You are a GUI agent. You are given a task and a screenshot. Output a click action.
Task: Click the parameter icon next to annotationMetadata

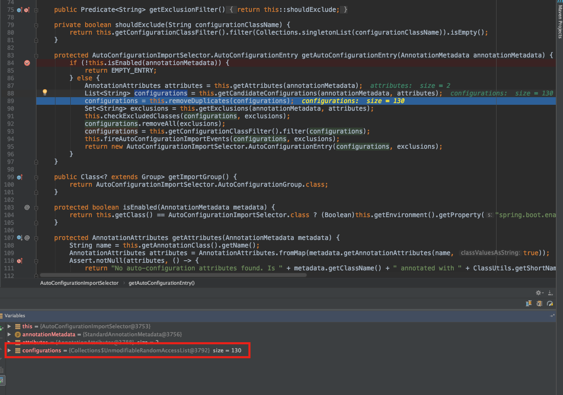tap(18, 335)
